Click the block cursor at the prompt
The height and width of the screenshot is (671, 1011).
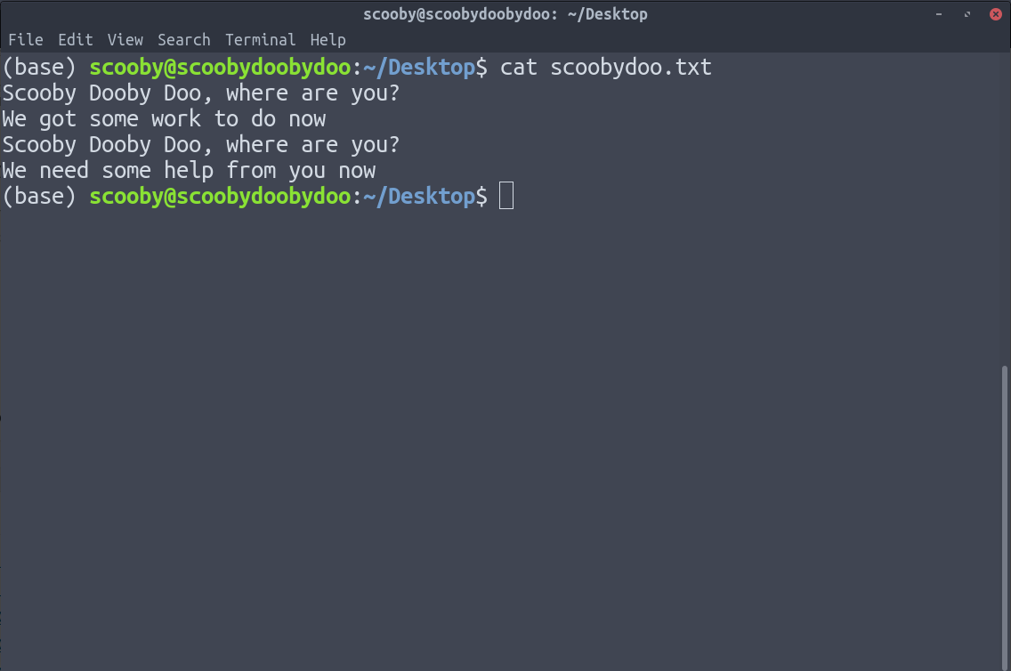(506, 196)
